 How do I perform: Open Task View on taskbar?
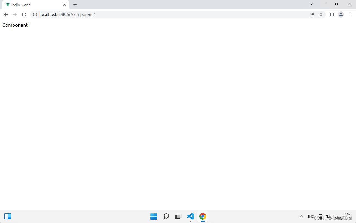click(x=178, y=216)
